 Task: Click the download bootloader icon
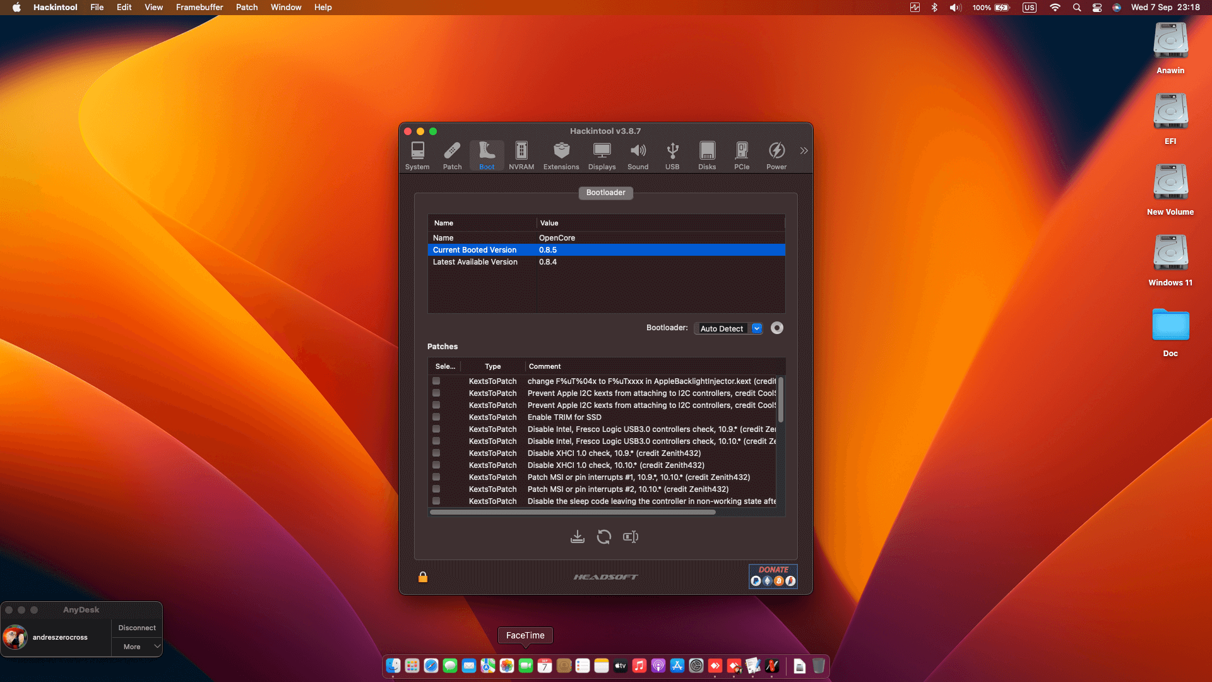point(577,537)
